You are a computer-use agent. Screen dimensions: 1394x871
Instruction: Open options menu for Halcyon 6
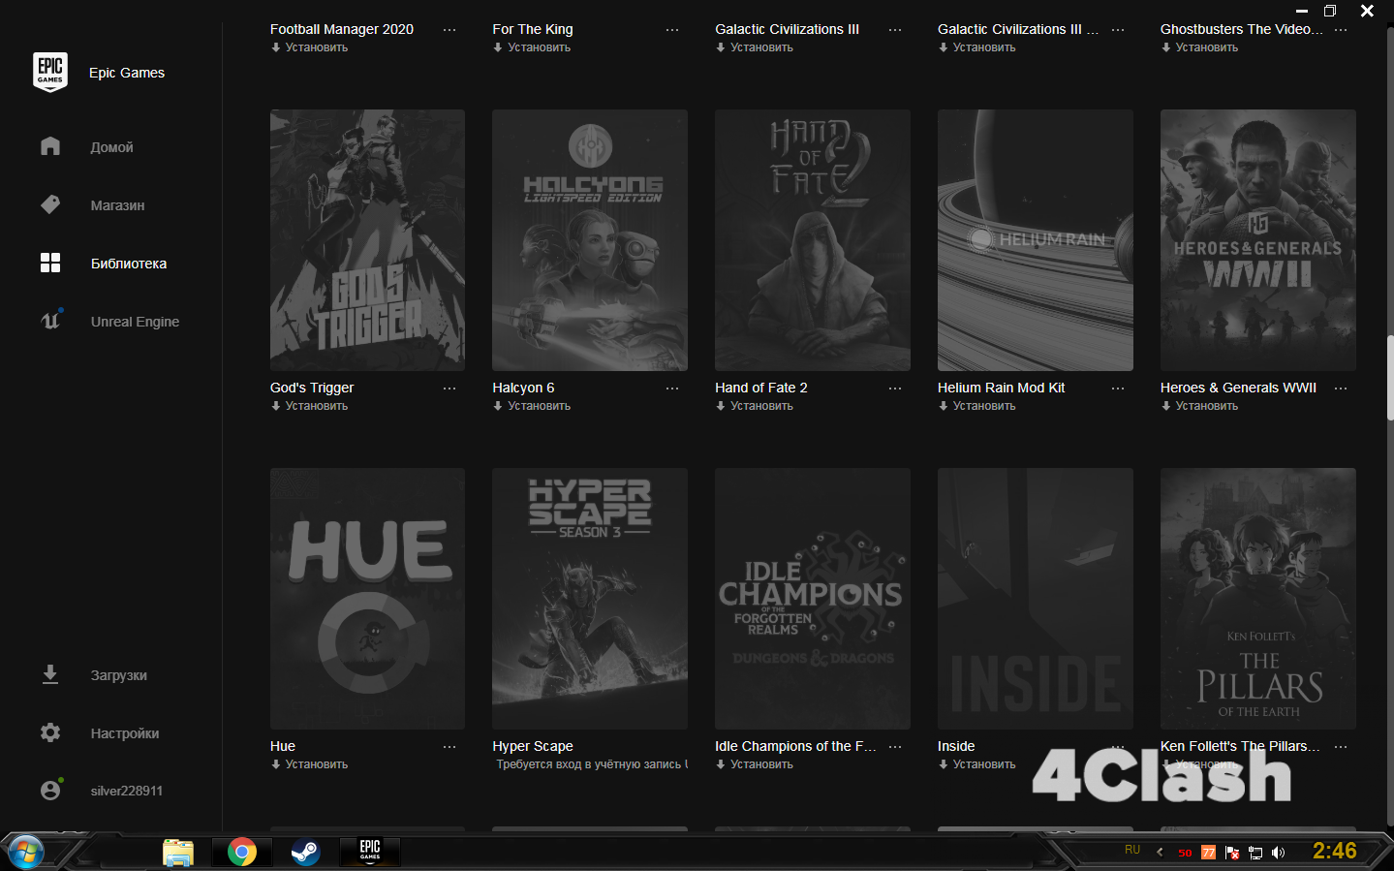[672, 388]
